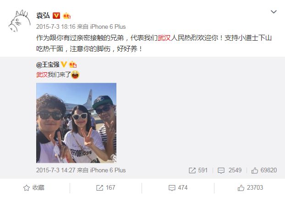Screen dimensions: 285x197
Task: Open 袁弘 profile name link
Action: point(43,16)
